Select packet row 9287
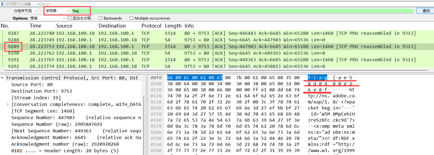434x155 pixels. (x=217, y=33)
